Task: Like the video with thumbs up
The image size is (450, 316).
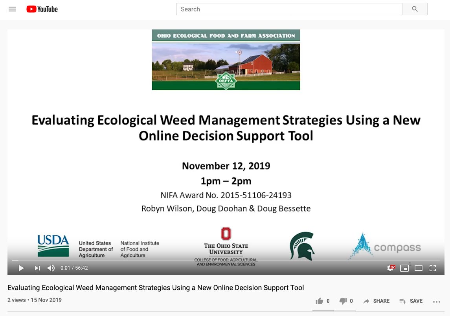Action: click(323, 301)
